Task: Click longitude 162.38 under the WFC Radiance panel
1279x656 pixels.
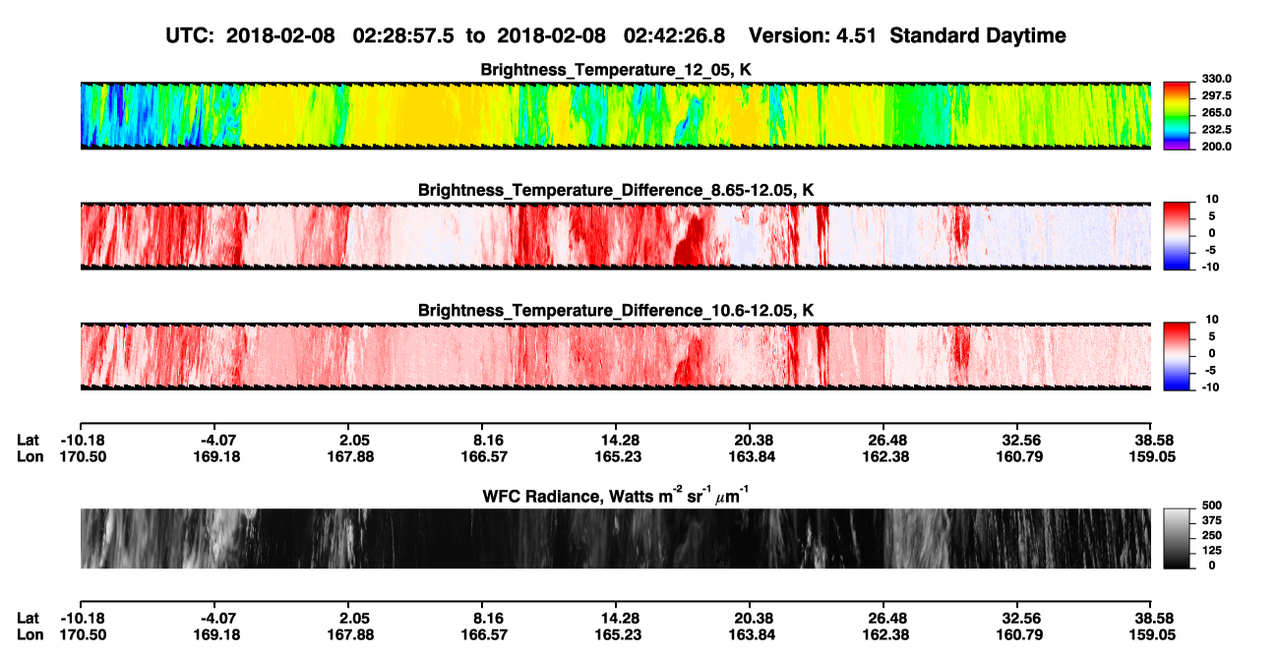Action: coord(883,634)
